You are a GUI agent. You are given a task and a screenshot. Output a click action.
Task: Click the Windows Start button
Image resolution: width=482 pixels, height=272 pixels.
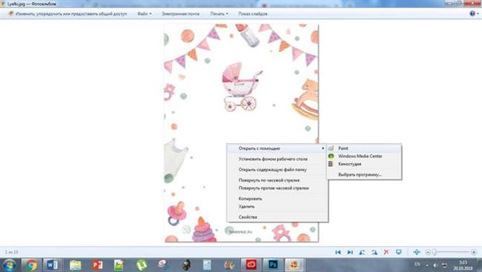[x=9, y=265]
